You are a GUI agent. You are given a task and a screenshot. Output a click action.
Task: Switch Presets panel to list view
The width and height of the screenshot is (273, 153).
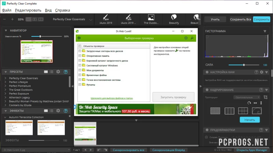(x=52, y=72)
